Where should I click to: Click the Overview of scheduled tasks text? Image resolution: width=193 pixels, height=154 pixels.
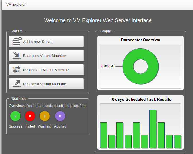[x=48, y=106]
